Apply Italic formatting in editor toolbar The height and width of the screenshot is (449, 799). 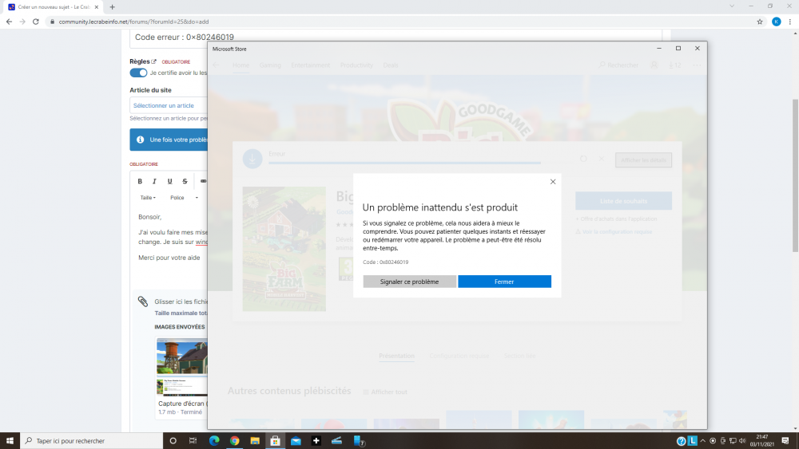(x=155, y=181)
